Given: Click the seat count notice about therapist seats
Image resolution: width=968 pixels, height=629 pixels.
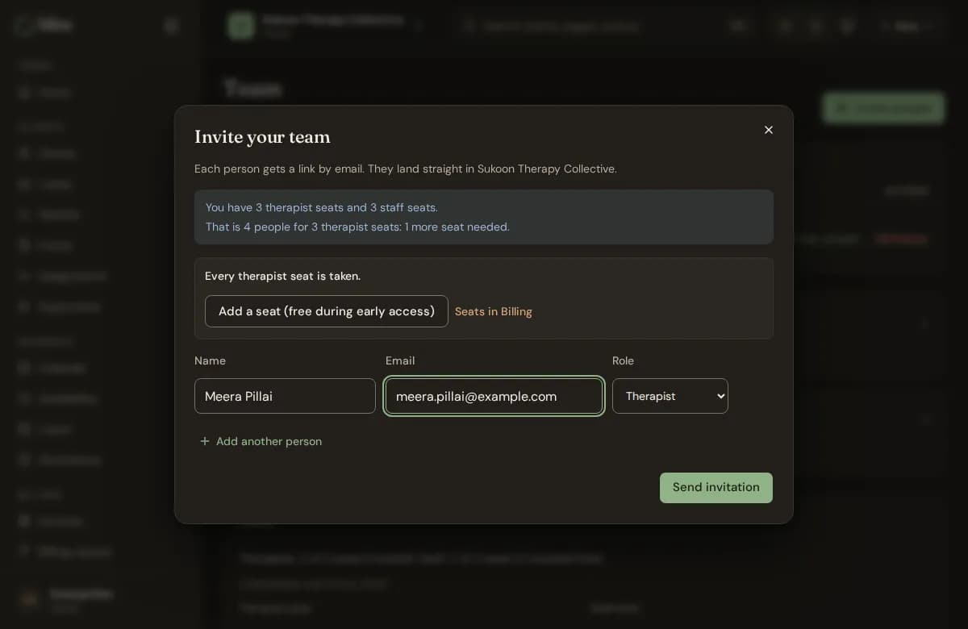Looking at the screenshot, I should (484, 217).
